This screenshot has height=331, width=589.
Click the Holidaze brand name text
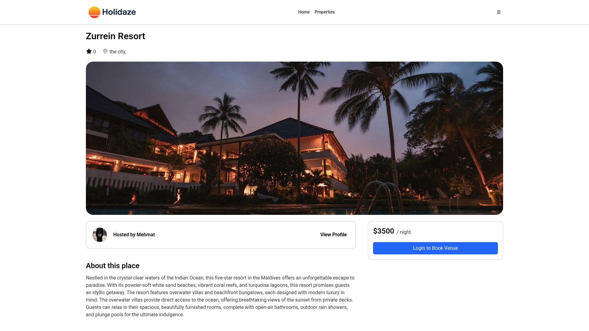coord(119,12)
